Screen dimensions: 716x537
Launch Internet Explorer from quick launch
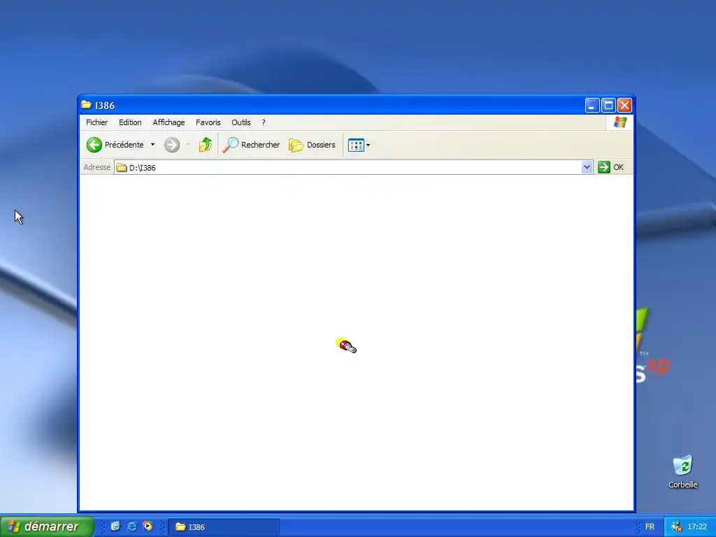coord(132,527)
